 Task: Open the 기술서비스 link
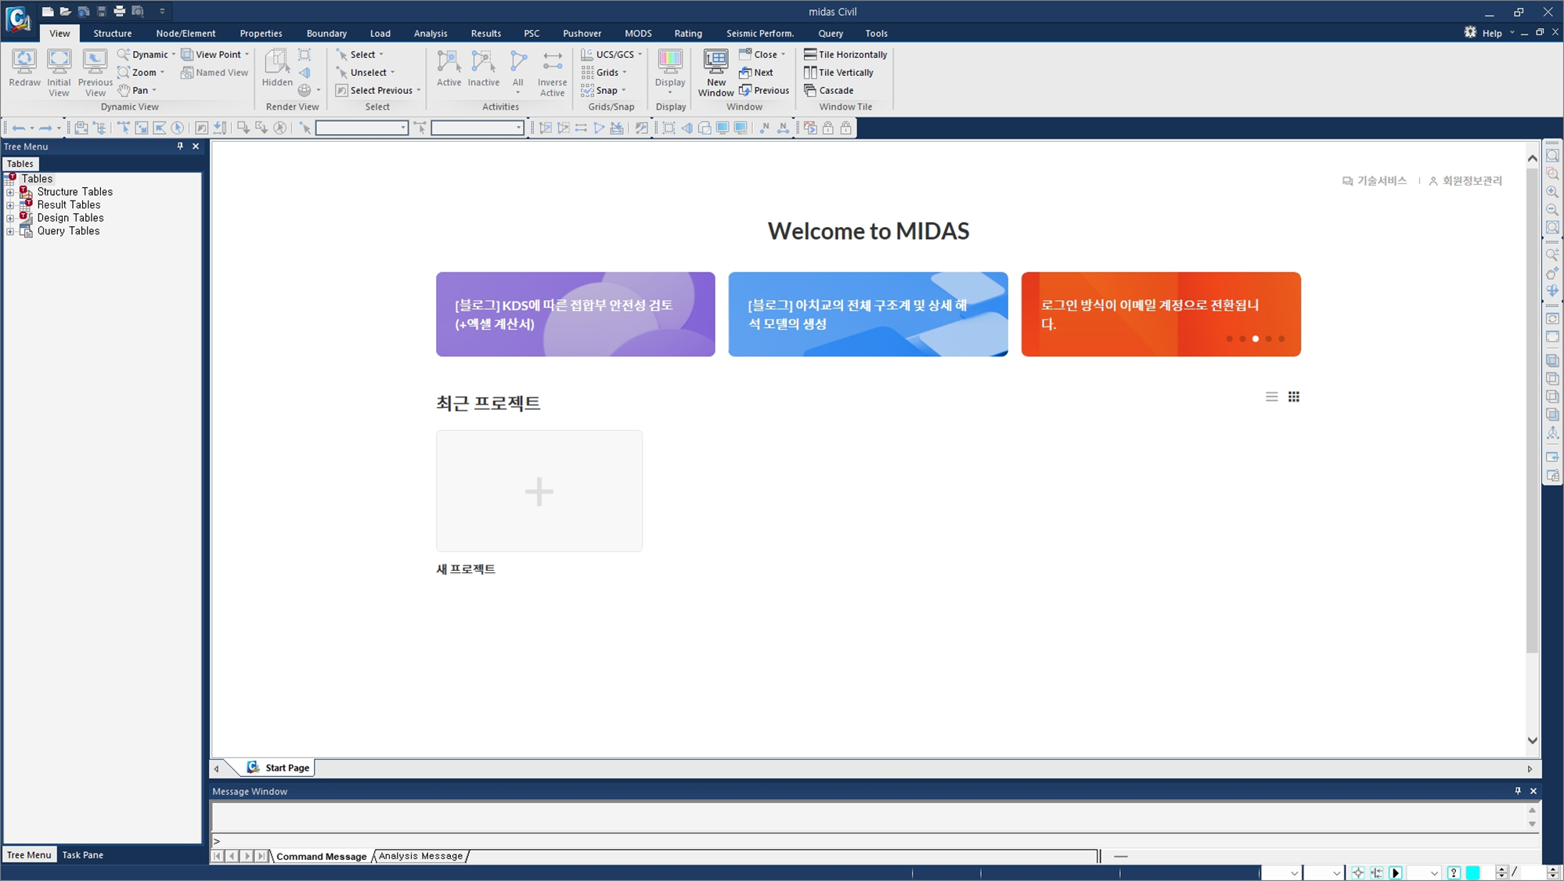(x=1375, y=181)
